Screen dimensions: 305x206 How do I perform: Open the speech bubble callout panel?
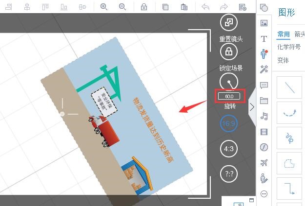coord(264,85)
